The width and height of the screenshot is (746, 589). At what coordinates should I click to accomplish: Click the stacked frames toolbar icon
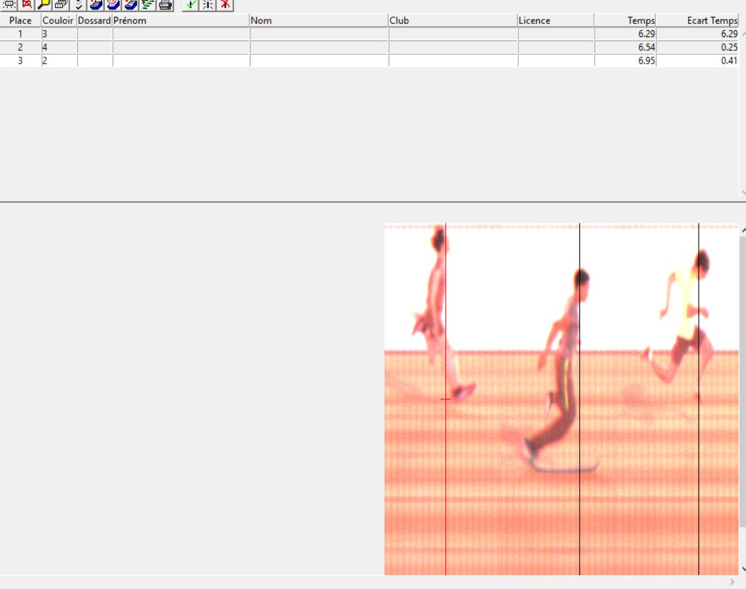click(61, 5)
